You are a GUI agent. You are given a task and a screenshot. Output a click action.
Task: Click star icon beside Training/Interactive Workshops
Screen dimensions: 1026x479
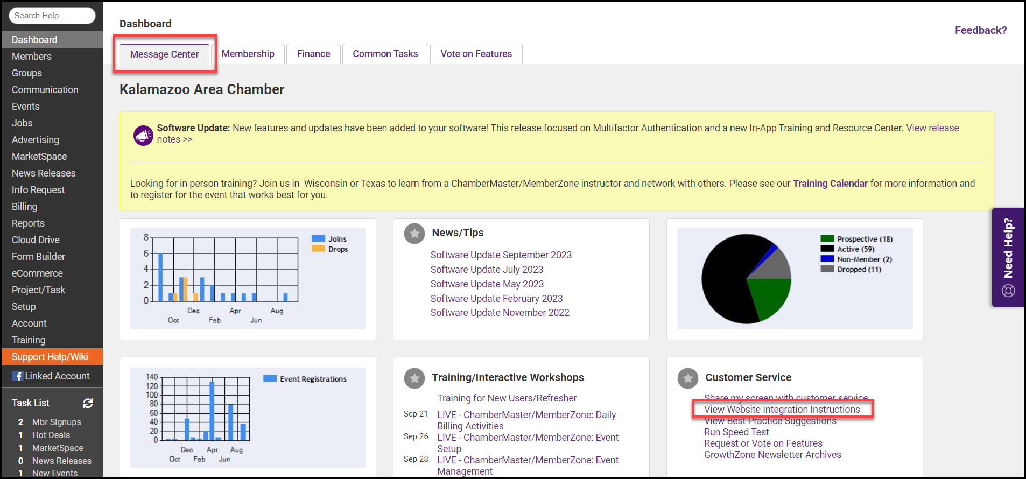coord(414,378)
